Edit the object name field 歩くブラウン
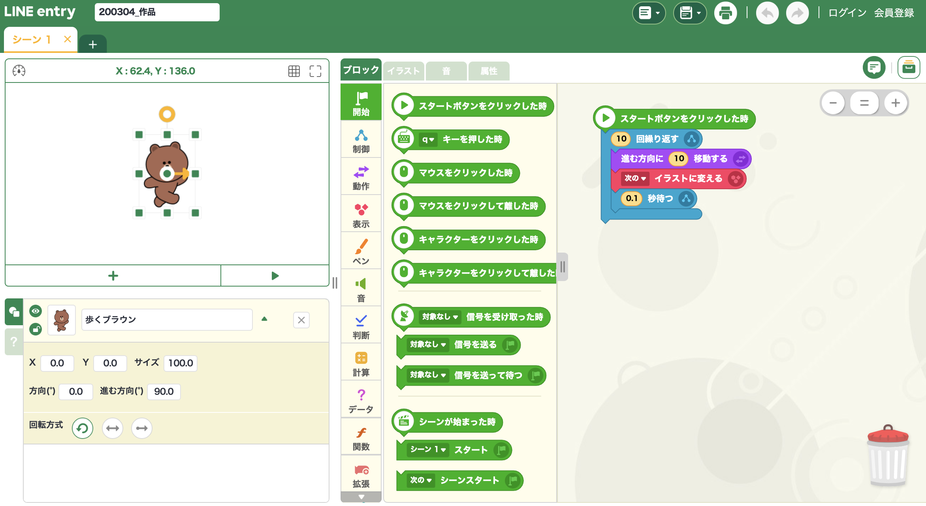926x506 pixels. point(167,320)
